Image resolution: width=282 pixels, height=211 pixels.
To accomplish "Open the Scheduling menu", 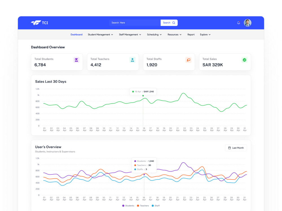I will pyautogui.click(x=154, y=35).
